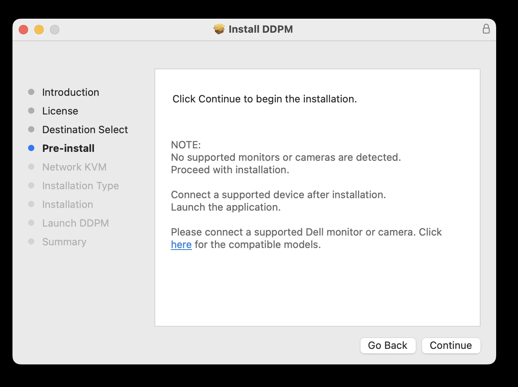
Task: Click the Pre-install step label
Action: pos(68,148)
